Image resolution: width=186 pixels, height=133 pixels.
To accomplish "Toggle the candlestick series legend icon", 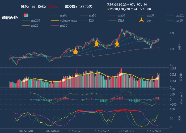I will click(x=26, y=15).
